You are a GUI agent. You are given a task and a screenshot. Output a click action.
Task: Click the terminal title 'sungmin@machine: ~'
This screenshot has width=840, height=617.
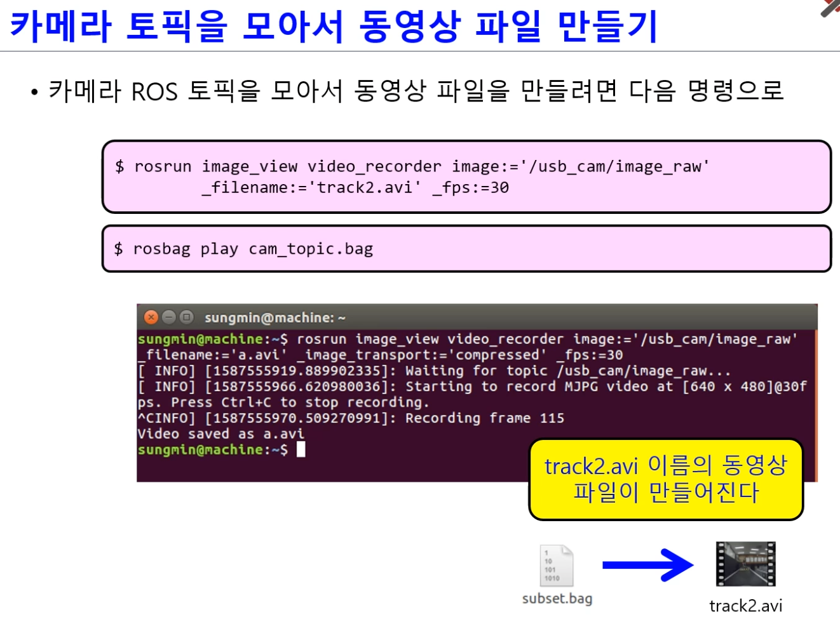tap(275, 317)
